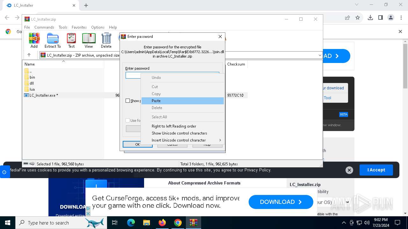408x229 pixels.
Task: Click the I Accept cookies button
Action: pyautogui.click(x=376, y=170)
